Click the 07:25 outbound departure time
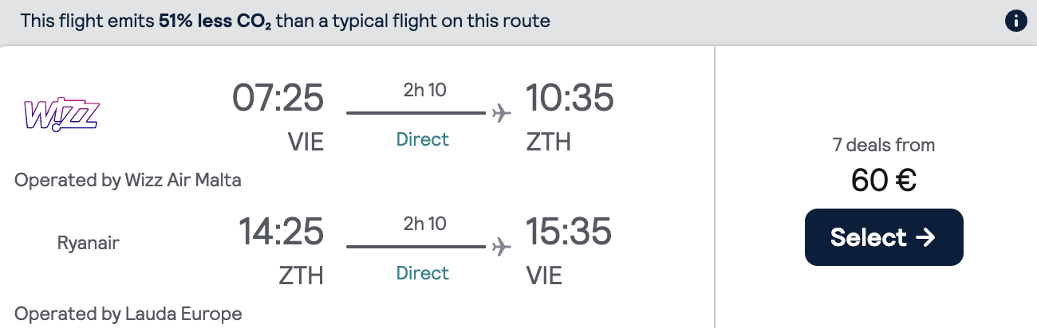This screenshot has width=1037, height=328. 278,98
